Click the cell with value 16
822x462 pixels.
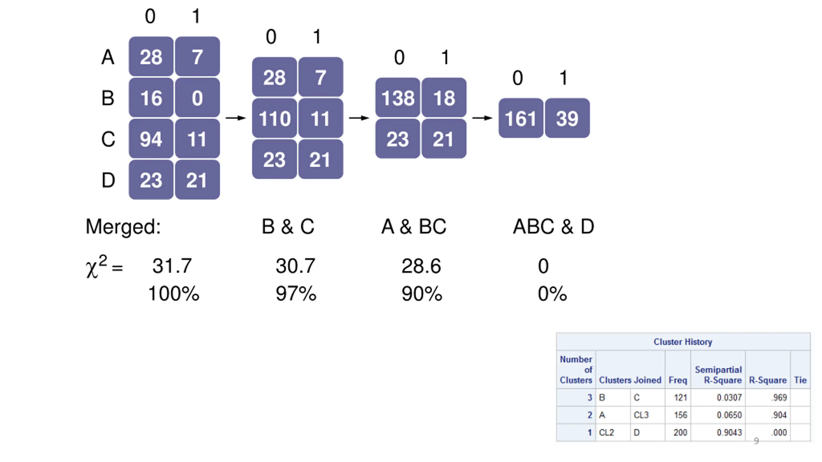click(151, 98)
